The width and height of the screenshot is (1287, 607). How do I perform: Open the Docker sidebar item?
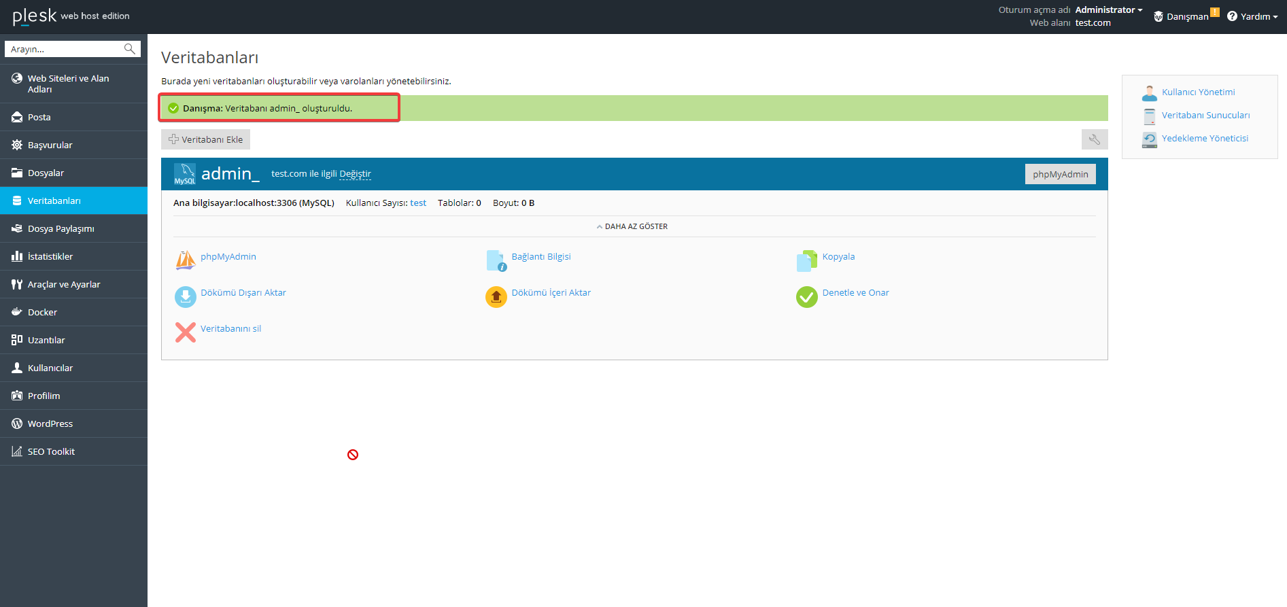point(73,312)
